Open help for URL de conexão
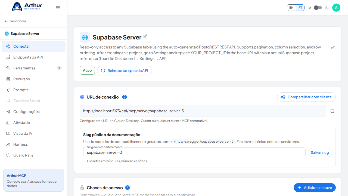 point(125,97)
